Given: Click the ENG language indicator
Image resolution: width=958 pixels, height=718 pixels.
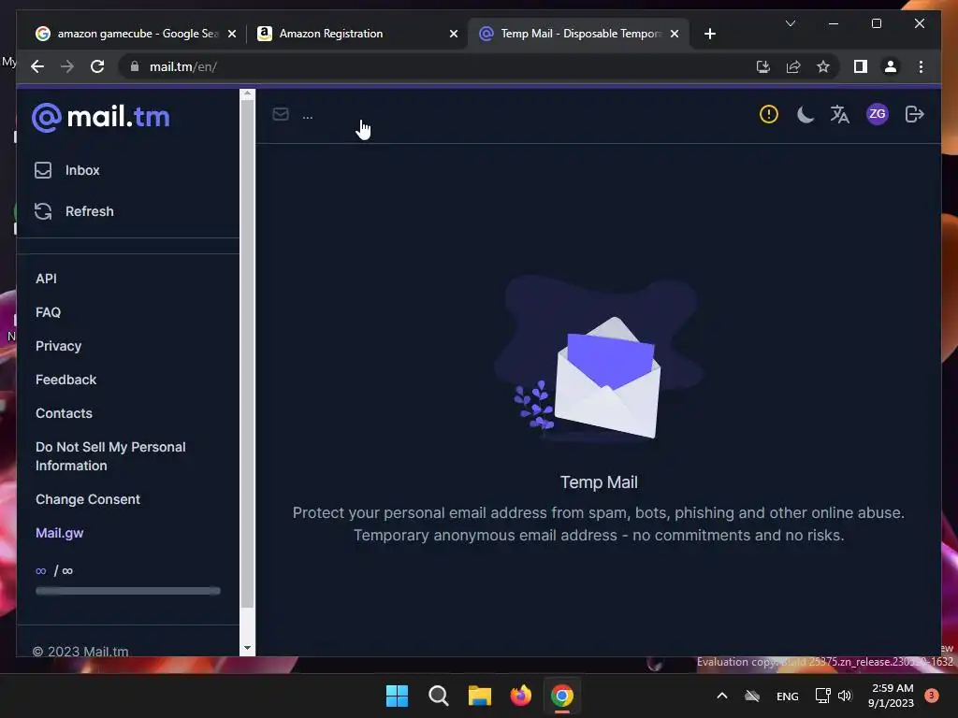Looking at the screenshot, I should tap(787, 696).
